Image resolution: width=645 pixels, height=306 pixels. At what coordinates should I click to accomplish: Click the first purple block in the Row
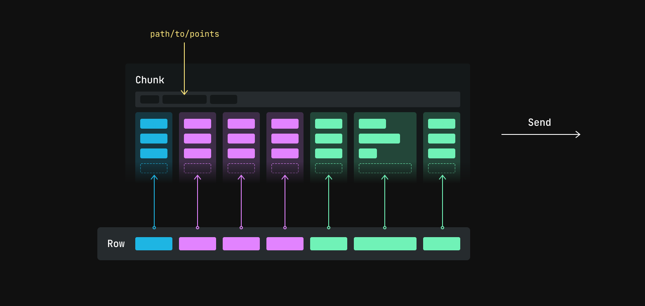click(198, 244)
